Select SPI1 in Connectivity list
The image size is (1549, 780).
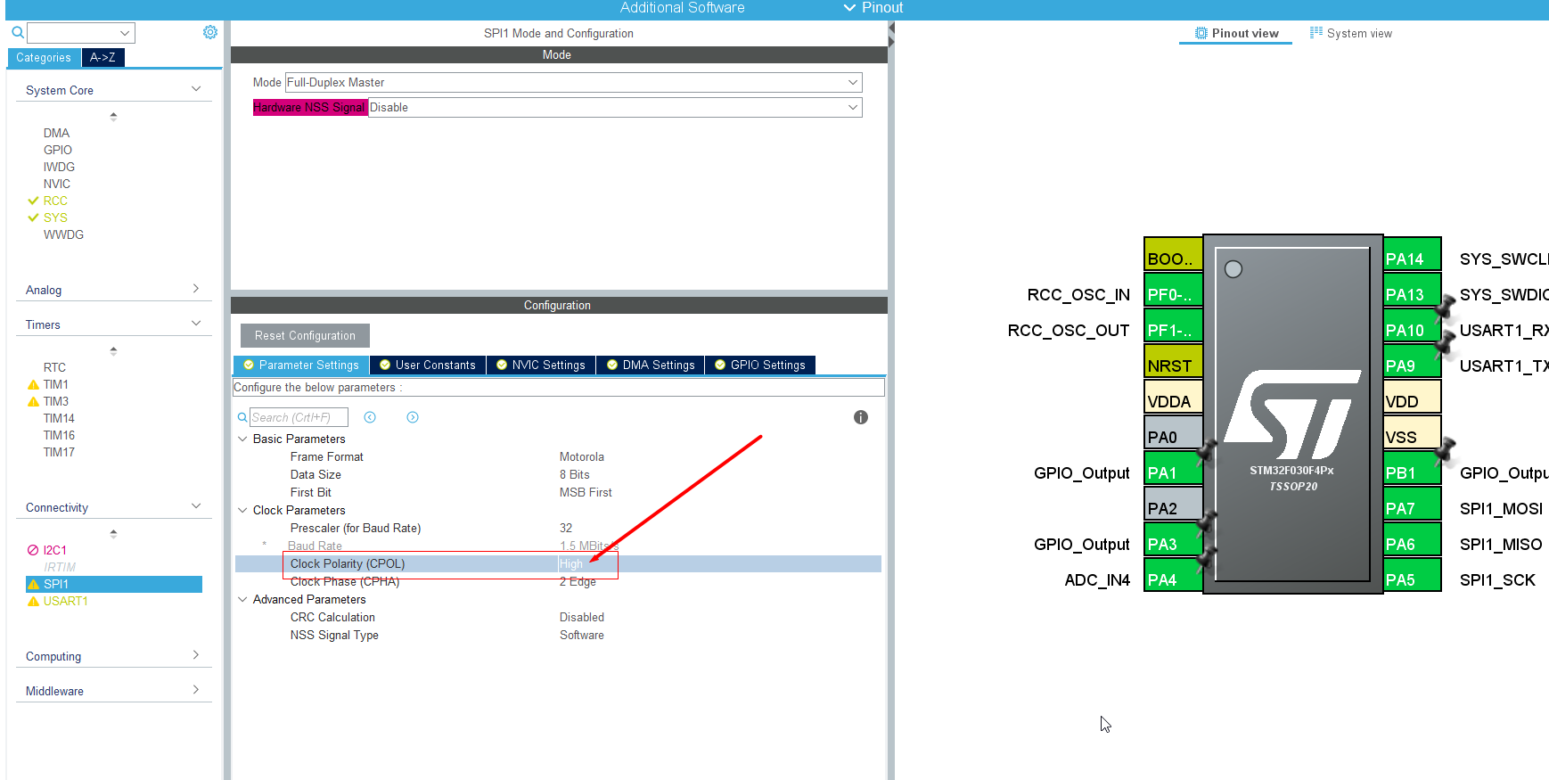[x=114, y=584]
